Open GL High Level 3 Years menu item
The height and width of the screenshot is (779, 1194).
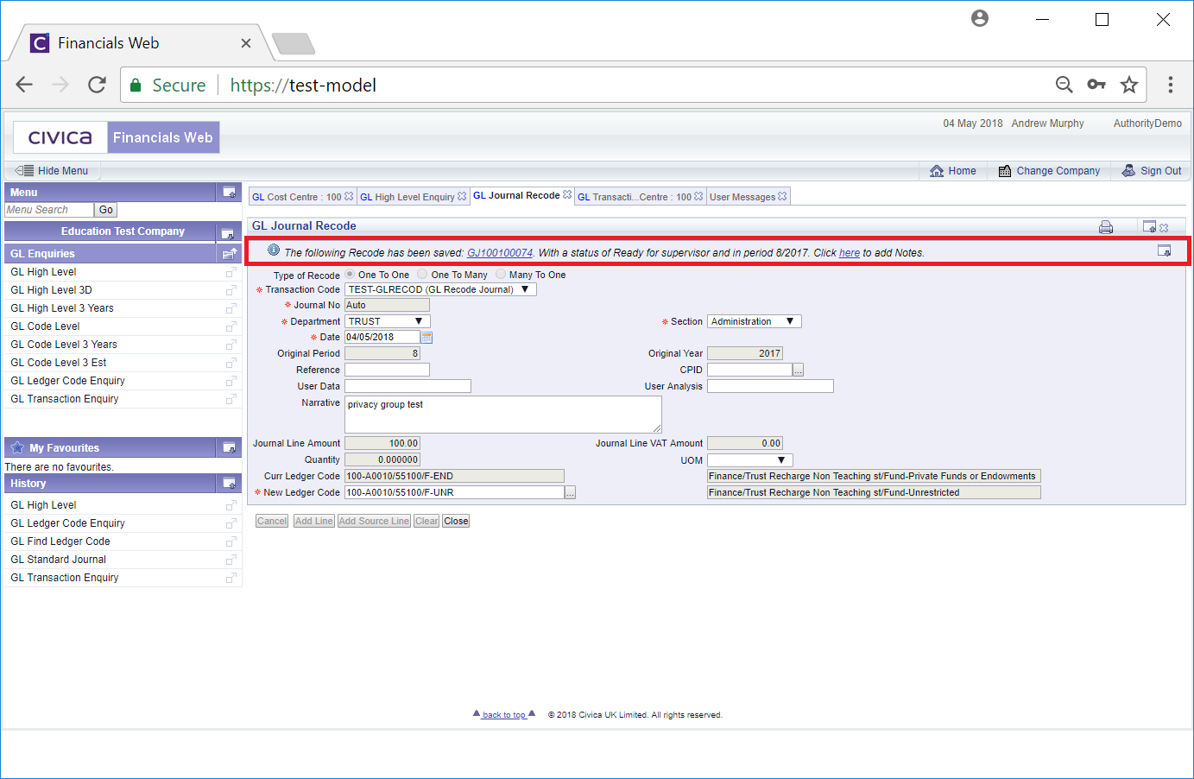pos(62,308)
